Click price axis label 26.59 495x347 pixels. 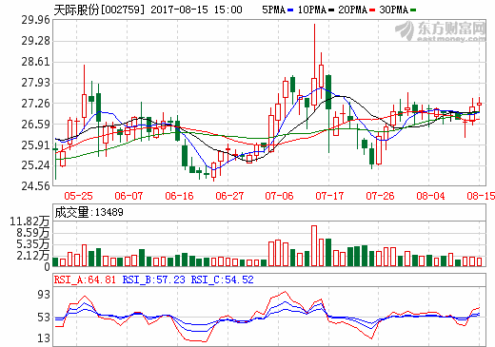coord(36,125)
